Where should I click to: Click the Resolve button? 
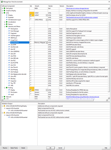pyautogui.click(x=5, y=148)
